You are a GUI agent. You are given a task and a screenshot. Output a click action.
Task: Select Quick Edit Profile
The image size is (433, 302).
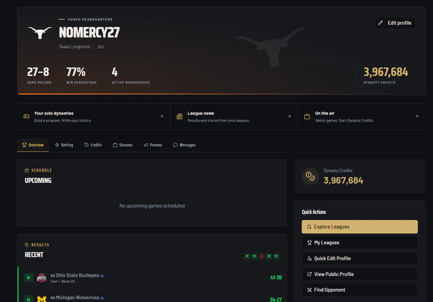click(360, 258)
